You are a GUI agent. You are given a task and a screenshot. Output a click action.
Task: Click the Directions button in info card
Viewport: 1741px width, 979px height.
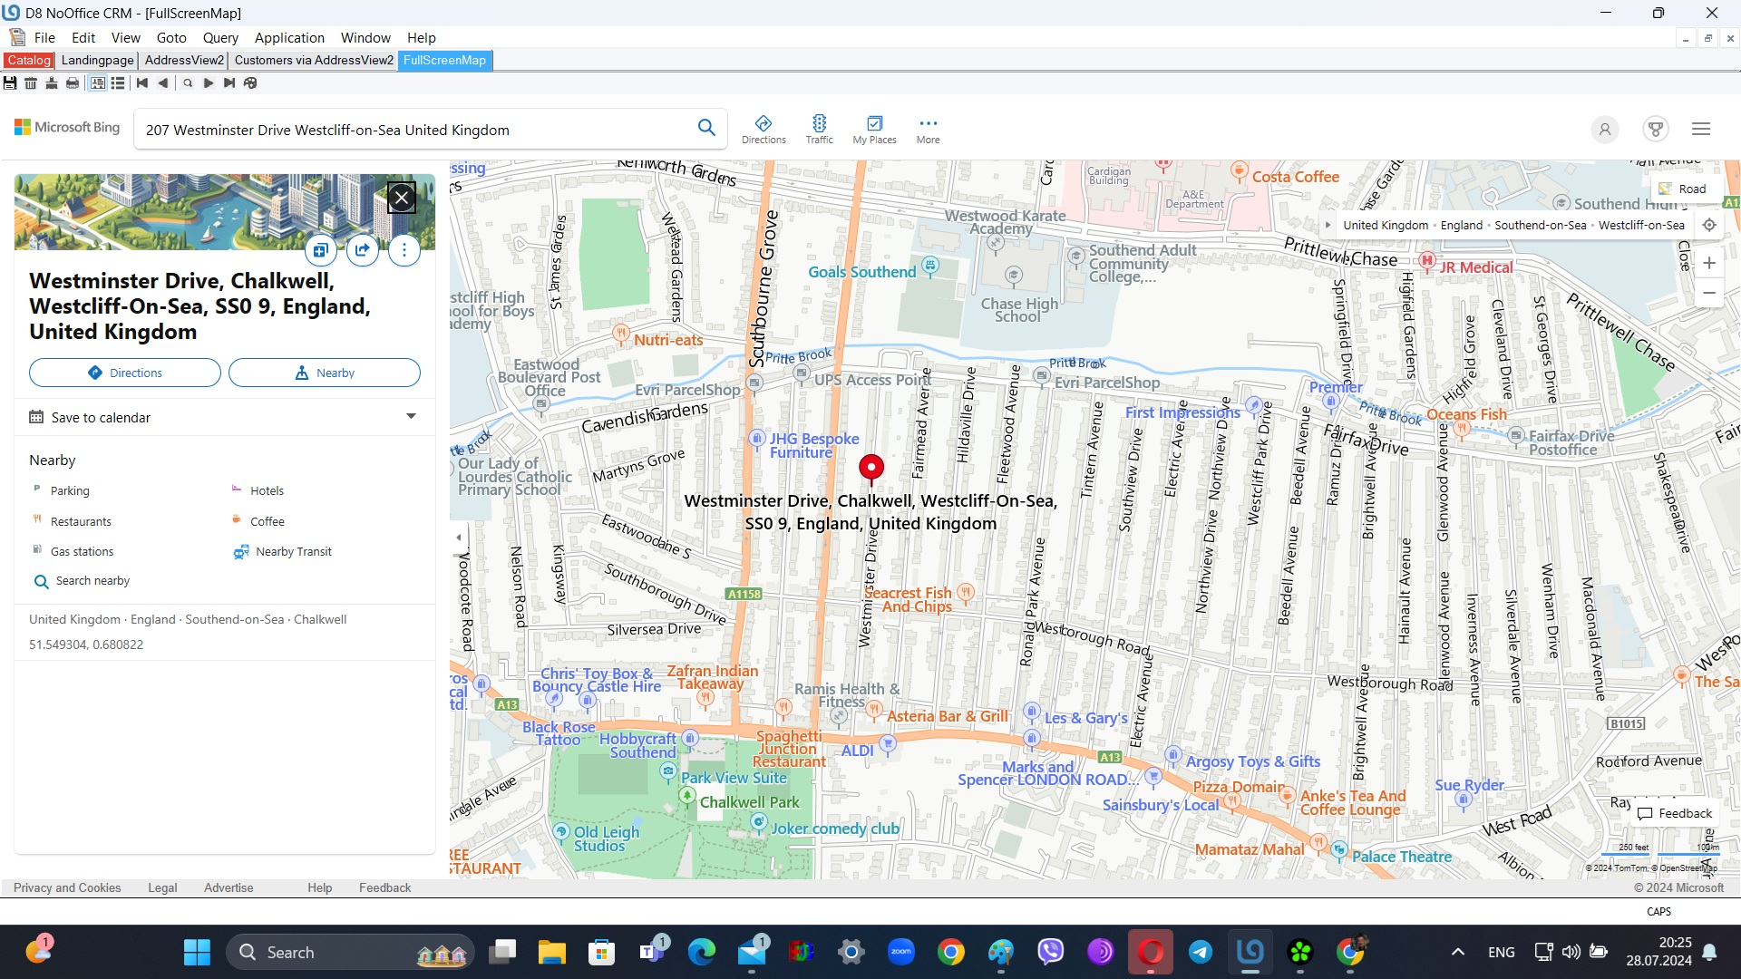(125, 373)
